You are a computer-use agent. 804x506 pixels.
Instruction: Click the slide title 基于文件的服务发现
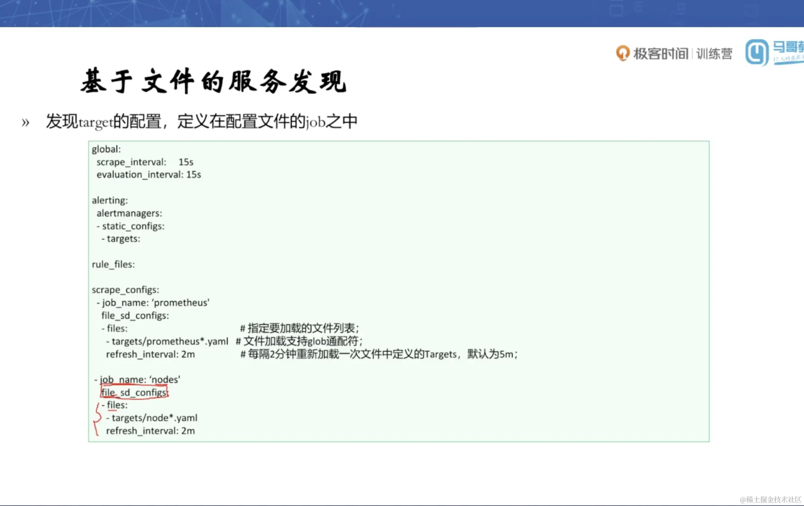pyautogui.click(x=214, y=81)
